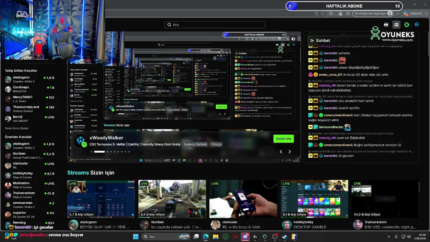Click omerozmerdivenli name on Buğra message
The width and height of the screenshot is (430, 242).
339,145
